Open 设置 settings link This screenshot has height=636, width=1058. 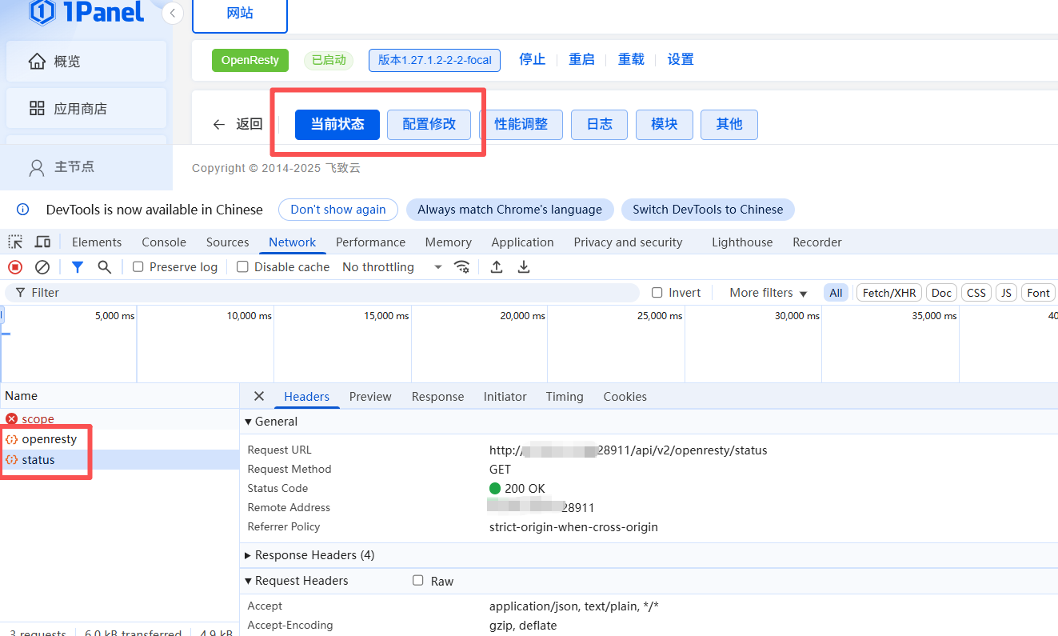pyautogui.click(x=681, y=60)
